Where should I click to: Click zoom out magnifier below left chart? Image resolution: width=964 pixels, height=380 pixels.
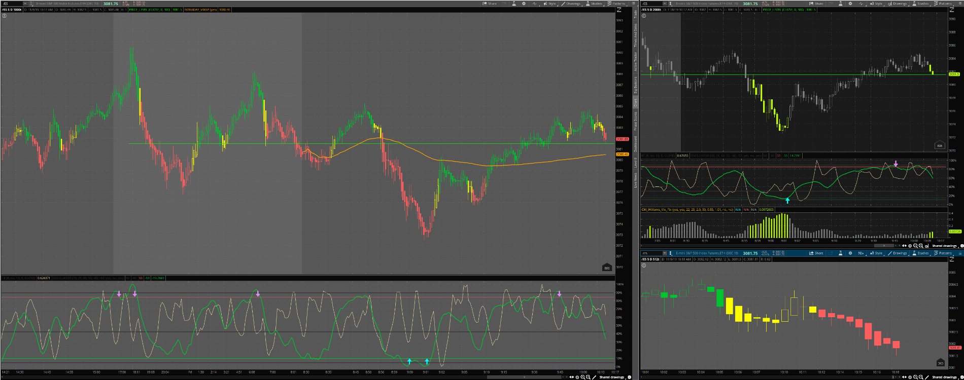pyautogui.click(x=588, y=377)
